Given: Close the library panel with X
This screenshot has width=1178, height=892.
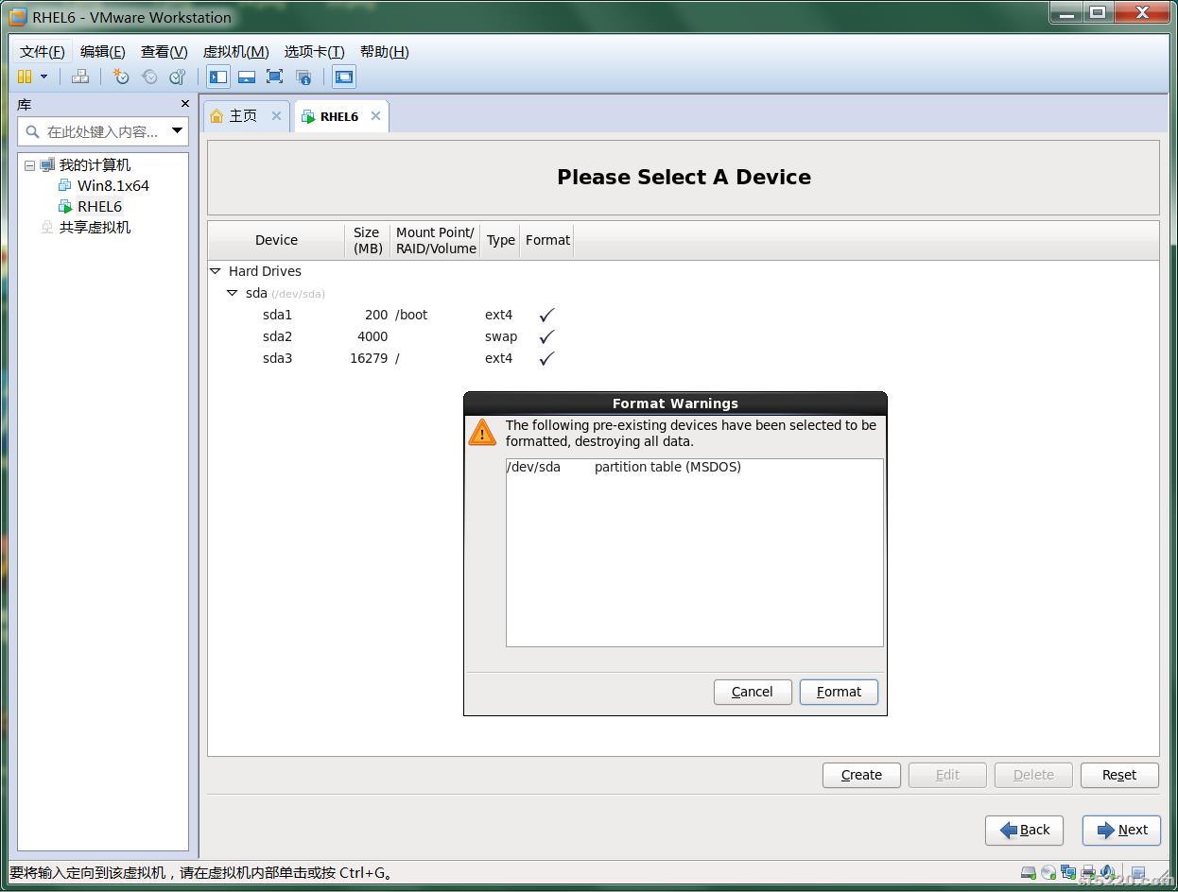Looking at the screenshot, I should tap(185, 104).
